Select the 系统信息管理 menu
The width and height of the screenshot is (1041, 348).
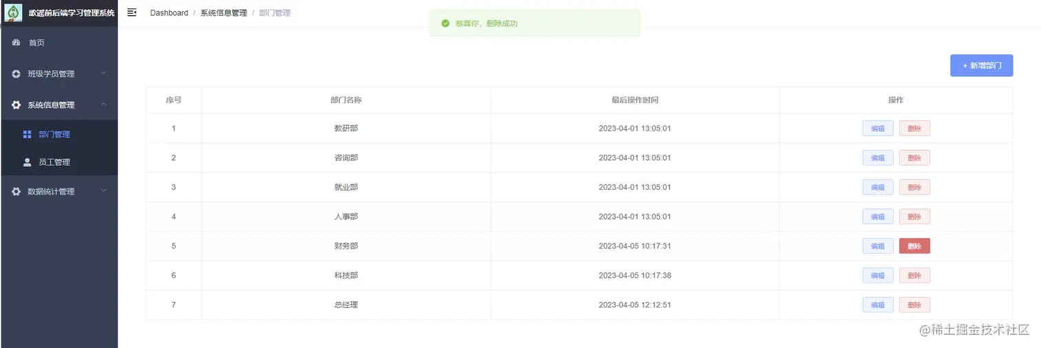(x=59, y=105)
